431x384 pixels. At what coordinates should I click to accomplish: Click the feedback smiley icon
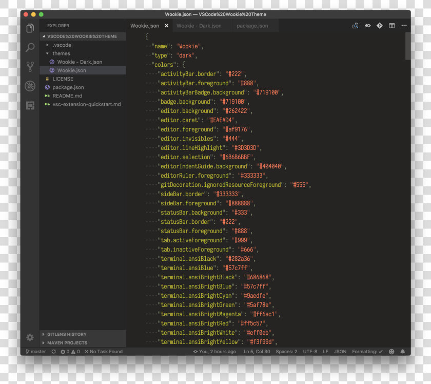pyautogui.click(x=391, y=352)
